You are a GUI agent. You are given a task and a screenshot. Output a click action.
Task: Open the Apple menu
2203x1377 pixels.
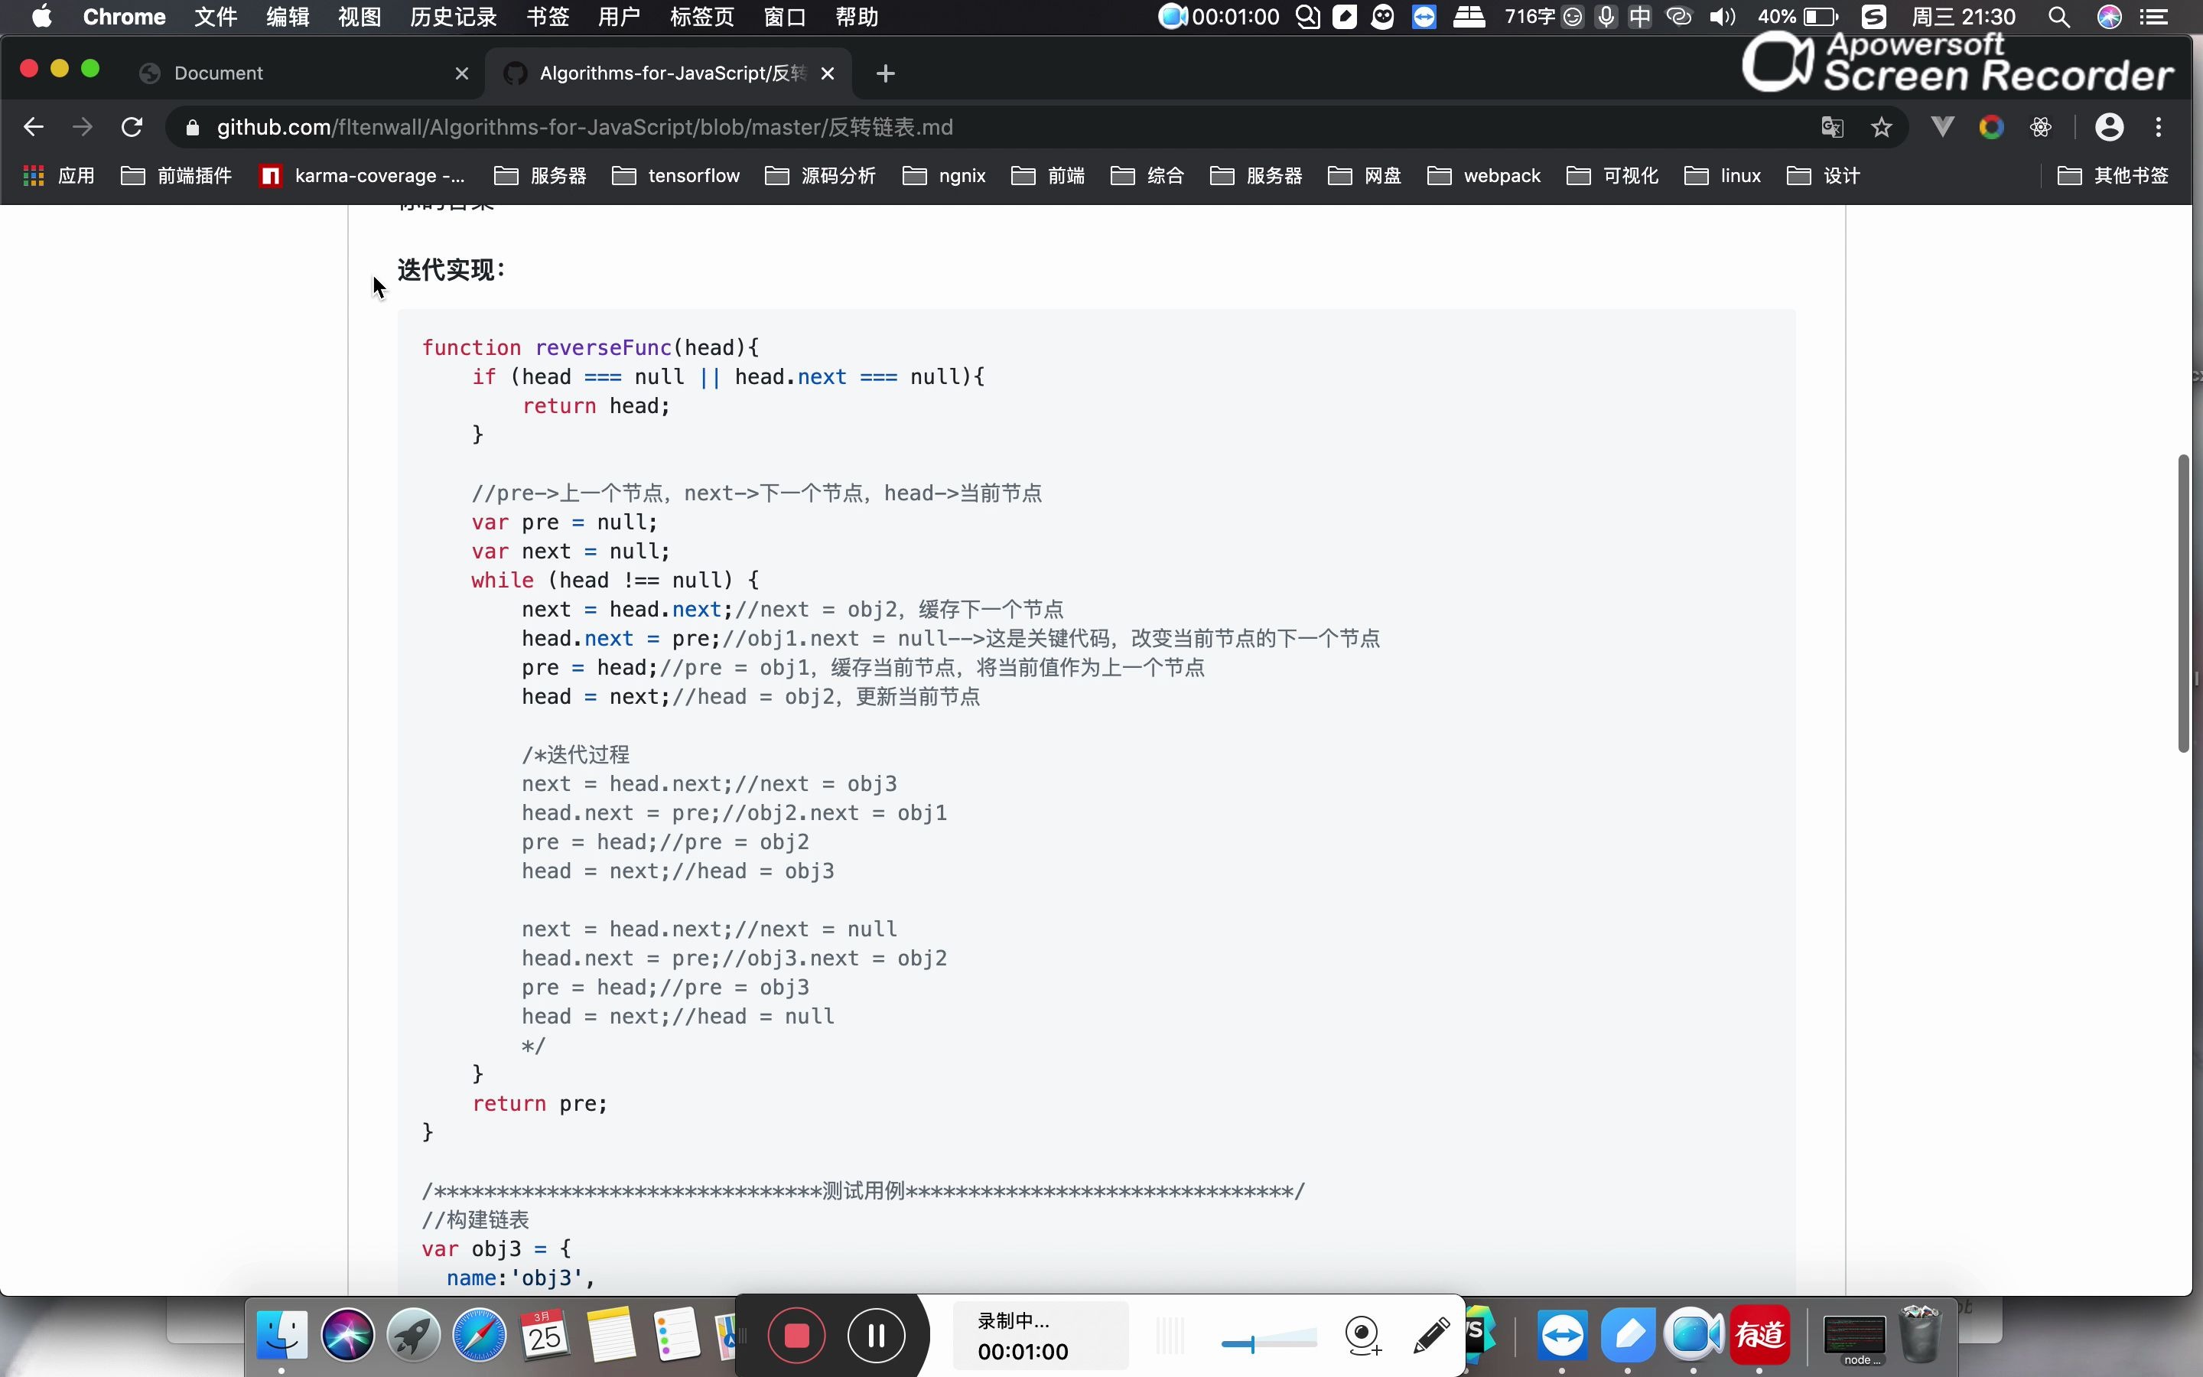(x=42, y=16)
